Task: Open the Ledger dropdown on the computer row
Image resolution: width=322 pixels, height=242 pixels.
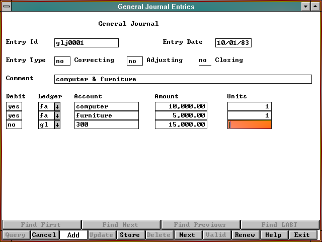Action: click(x=57, y=106)
